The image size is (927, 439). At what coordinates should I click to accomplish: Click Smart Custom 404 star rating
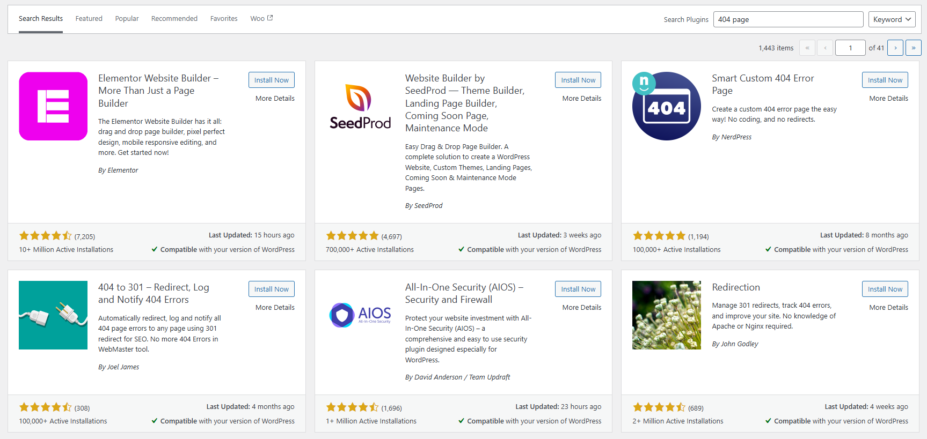pyautogui.click(x=659, y=236)
